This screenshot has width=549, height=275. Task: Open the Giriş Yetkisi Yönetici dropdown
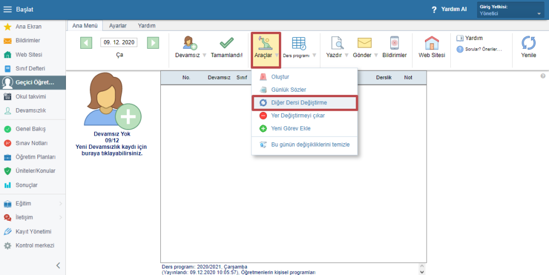[x=511, y=10]
